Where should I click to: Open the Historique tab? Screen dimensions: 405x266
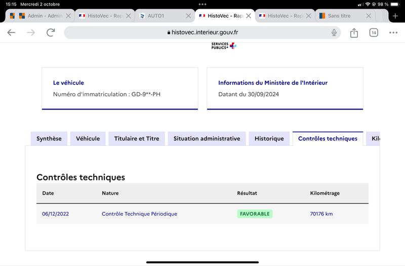[x=269, y=138]
